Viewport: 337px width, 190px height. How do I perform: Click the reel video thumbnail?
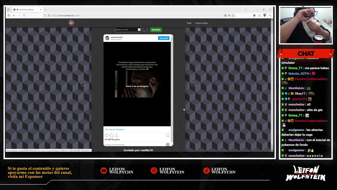(x=137, y=84)
